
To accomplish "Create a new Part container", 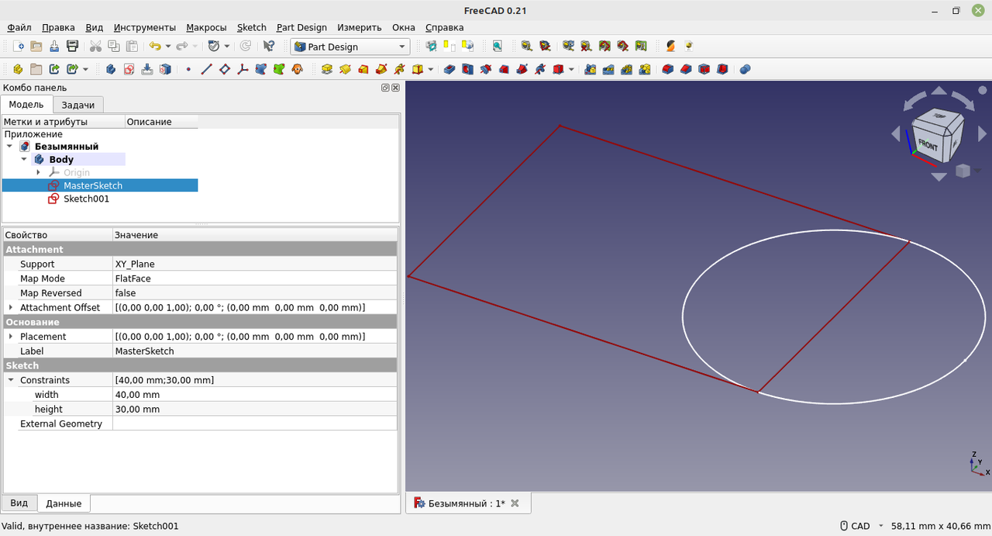I will pos(18,69).
